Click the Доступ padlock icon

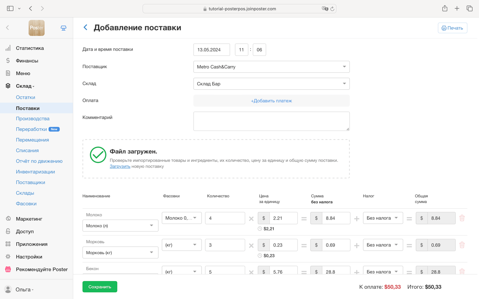click(8, 231)
